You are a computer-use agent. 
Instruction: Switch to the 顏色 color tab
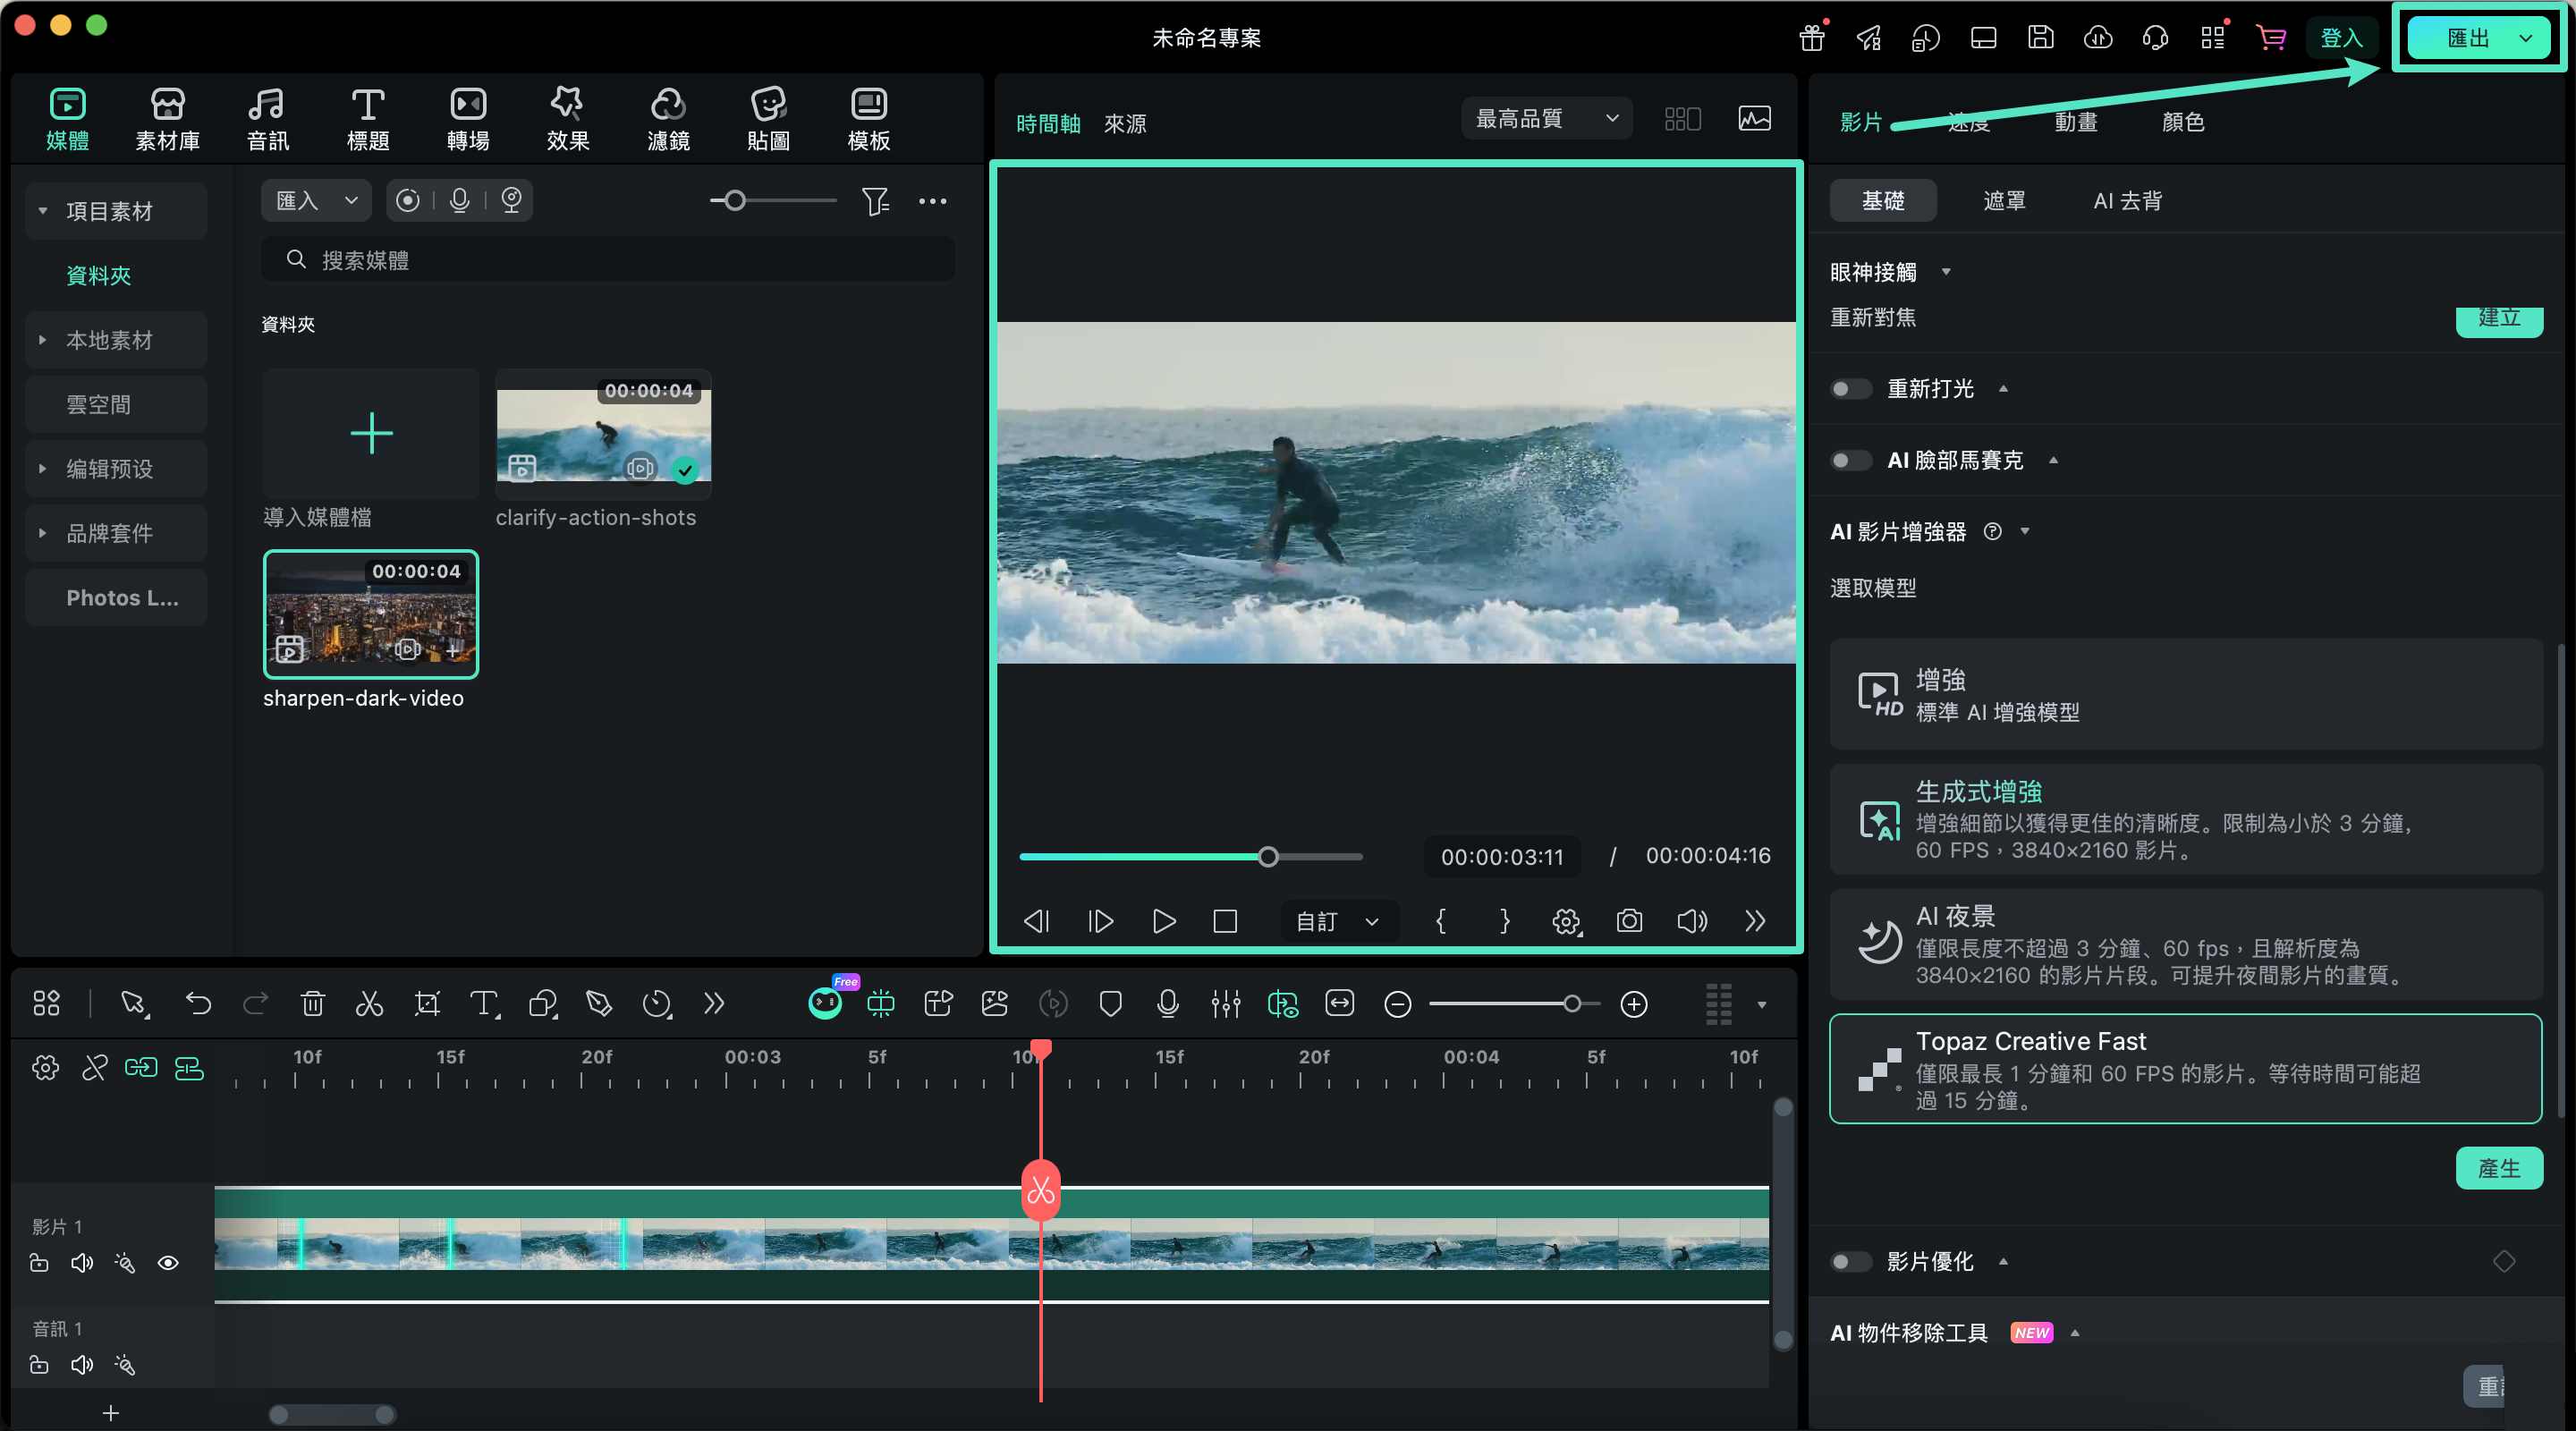(2182, 122)
